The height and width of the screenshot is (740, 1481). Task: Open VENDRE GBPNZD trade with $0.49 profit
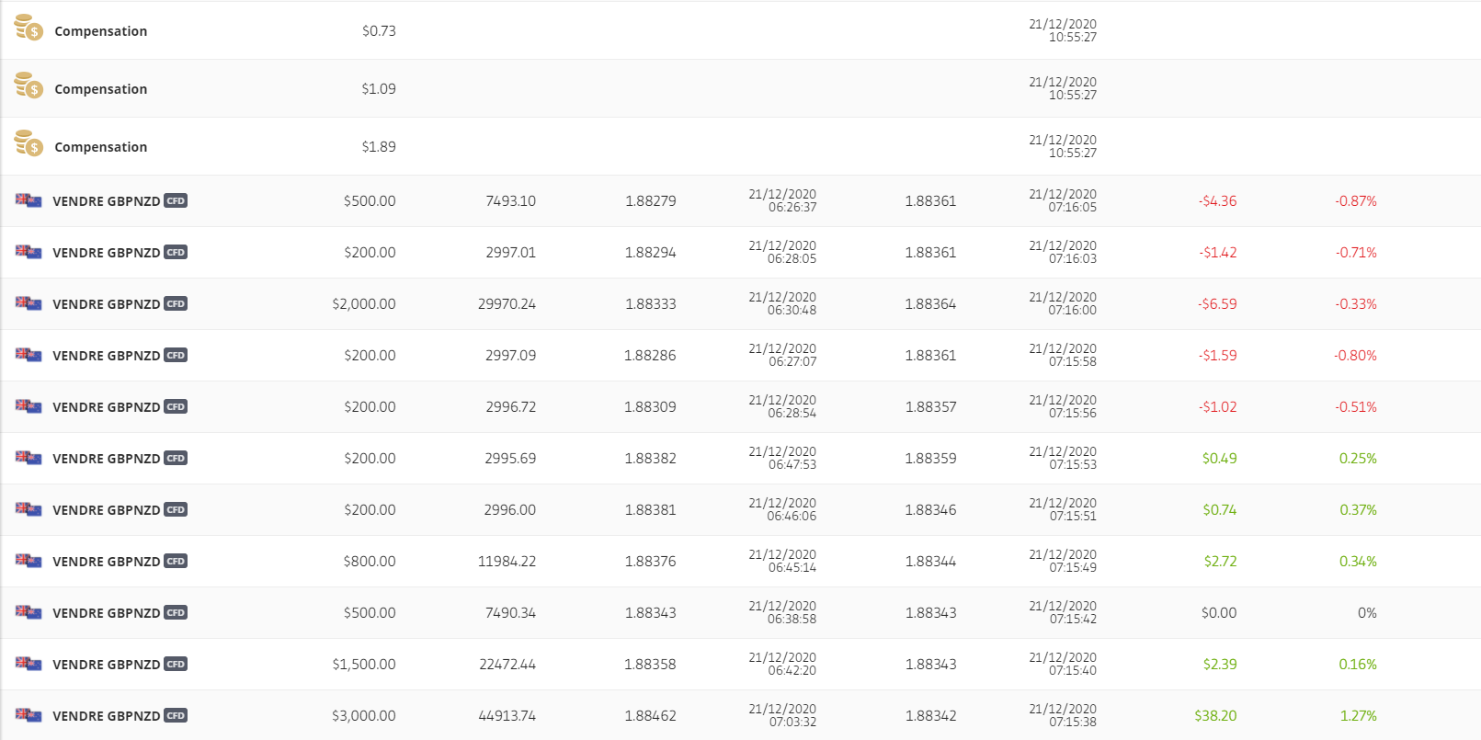(106, 459)
